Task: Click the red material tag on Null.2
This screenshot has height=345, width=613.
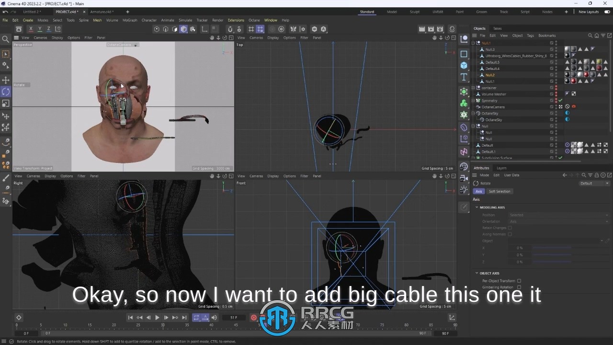Action: tap(586, 75)
